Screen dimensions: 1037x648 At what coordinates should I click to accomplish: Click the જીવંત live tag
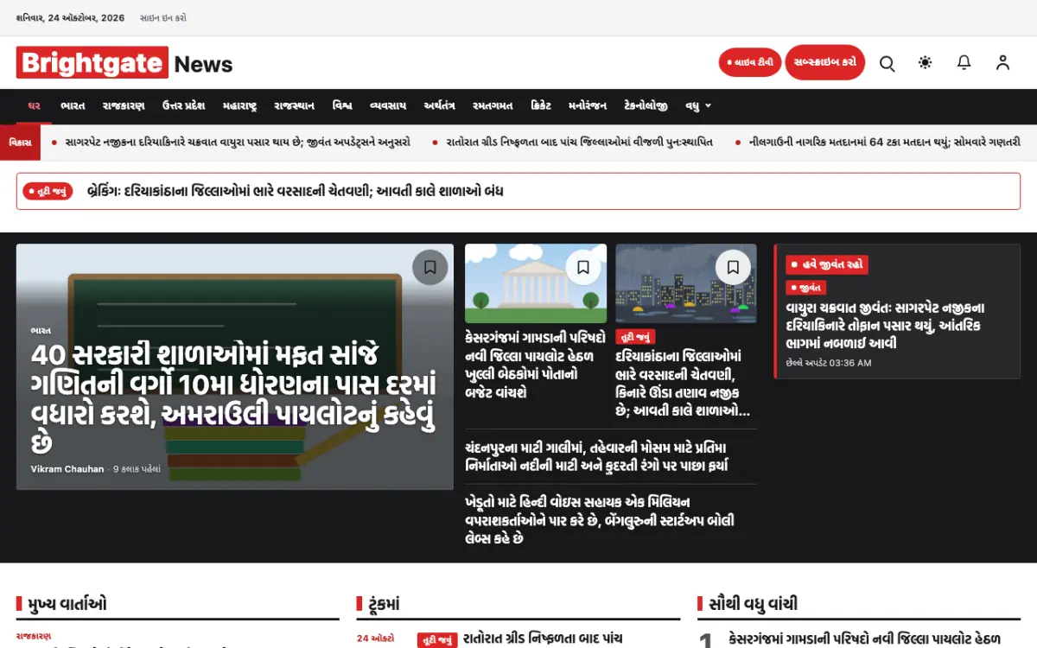pyautogui.click(x=805, y=288)
